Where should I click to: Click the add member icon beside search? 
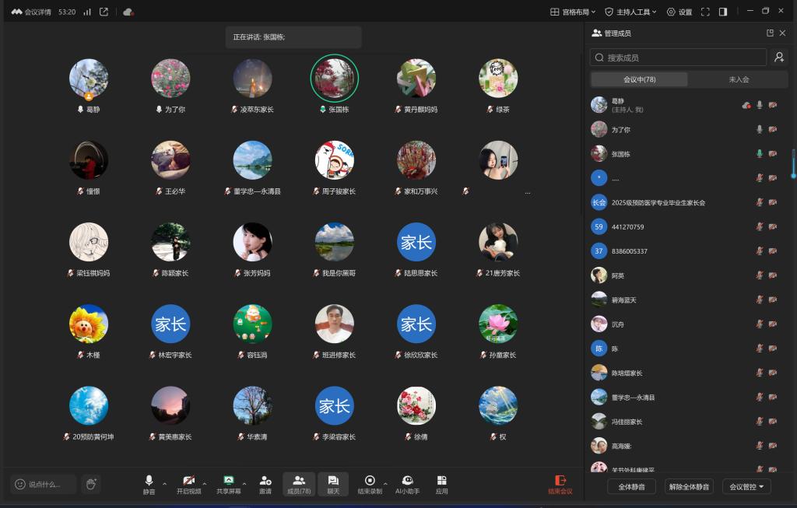point(778,58)
